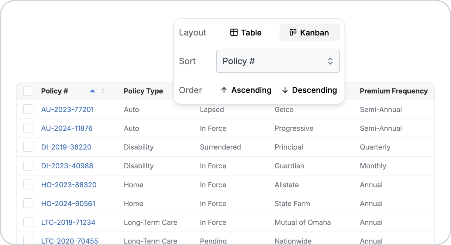Tick the checkbox for HO-2024-90561
Viewport: 451px width, 245px height.
28,203
